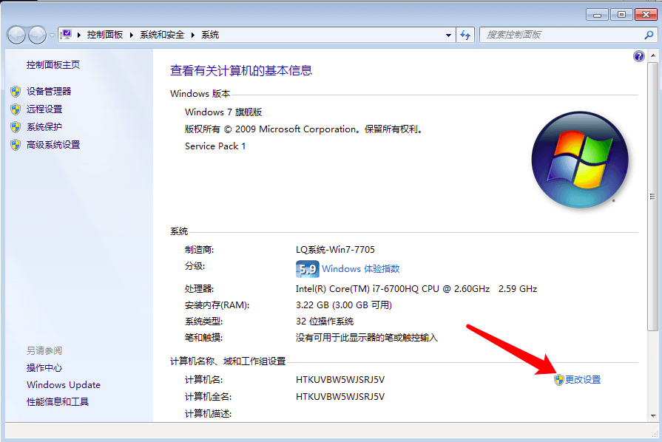662x442 pixels.
Task: Click the 计算机描述 label
Action: 208,414
